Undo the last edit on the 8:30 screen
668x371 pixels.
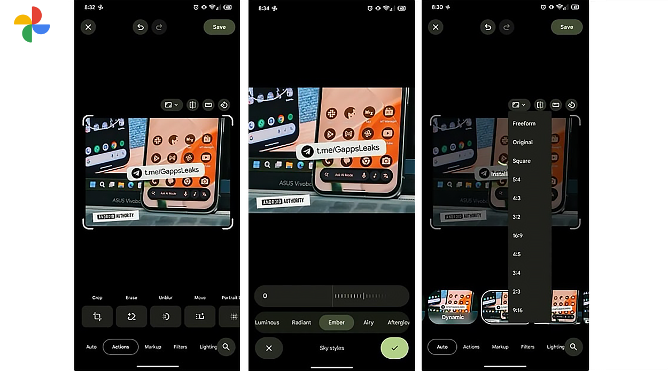tap(487, 27)
